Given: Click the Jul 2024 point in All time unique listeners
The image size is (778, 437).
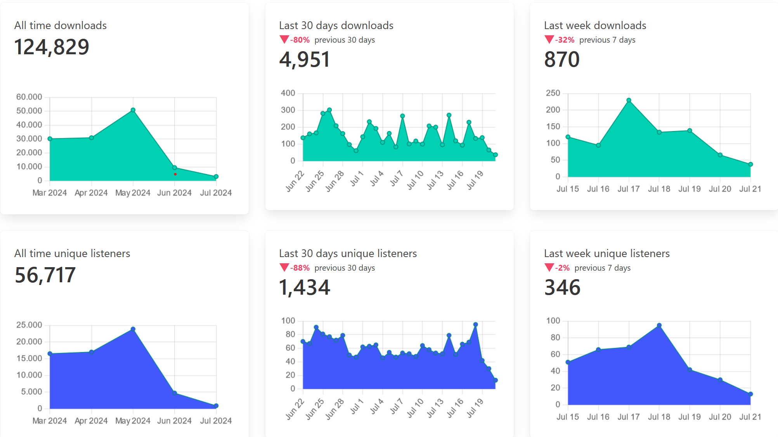Looking at the screenshot, I should point(216,406).
